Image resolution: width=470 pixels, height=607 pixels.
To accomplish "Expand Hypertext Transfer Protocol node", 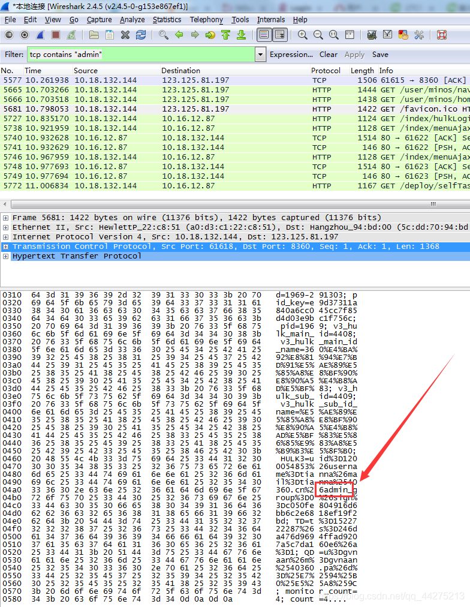I will pos(5,256).
